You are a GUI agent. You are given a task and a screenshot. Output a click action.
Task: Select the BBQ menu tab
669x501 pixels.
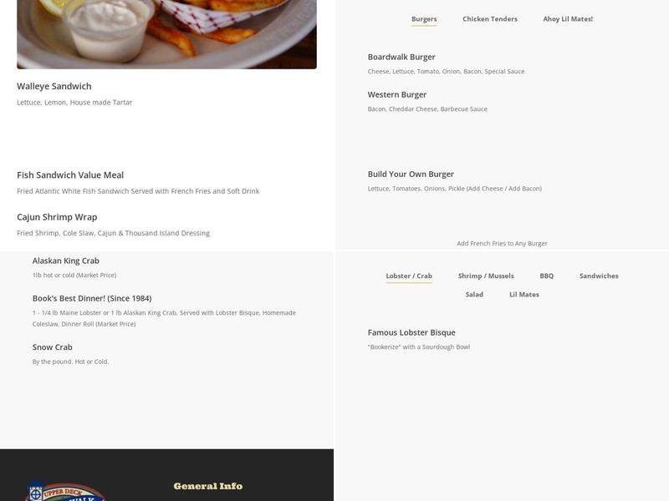click(545, 274)
